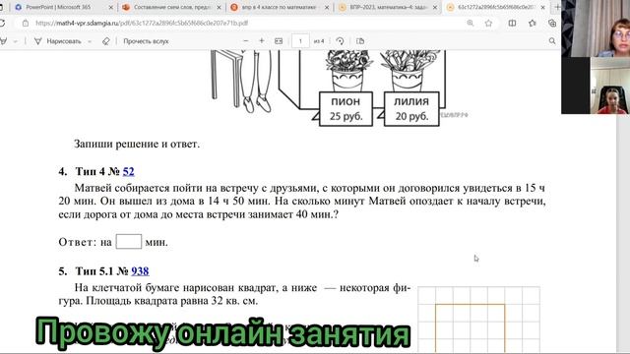Screen dimensions: 630x354
Task: Toggle page view layout
Action: pyautogui.click(x=360, y=41)
